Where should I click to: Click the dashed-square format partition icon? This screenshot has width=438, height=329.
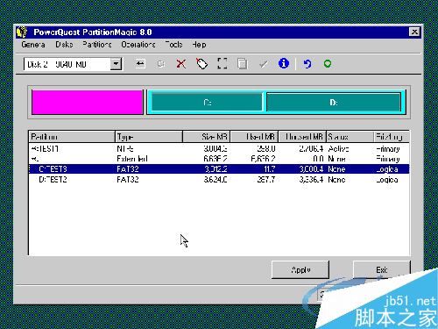[x=223, y=63]
